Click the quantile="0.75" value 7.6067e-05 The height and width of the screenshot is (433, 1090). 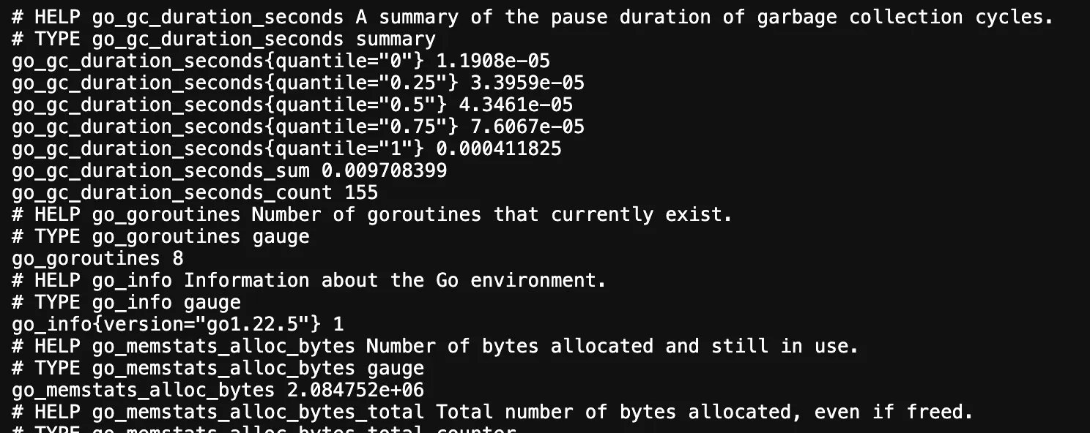[x=527, y=127]
